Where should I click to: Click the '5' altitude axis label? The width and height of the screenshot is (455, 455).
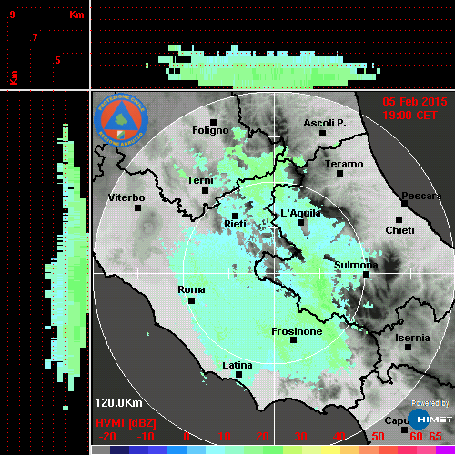point(57,60)
